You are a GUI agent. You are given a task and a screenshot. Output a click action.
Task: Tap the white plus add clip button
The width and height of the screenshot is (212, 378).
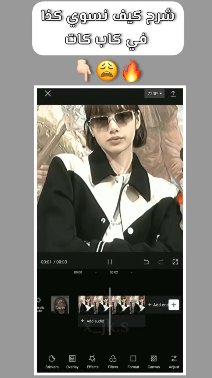174,305
